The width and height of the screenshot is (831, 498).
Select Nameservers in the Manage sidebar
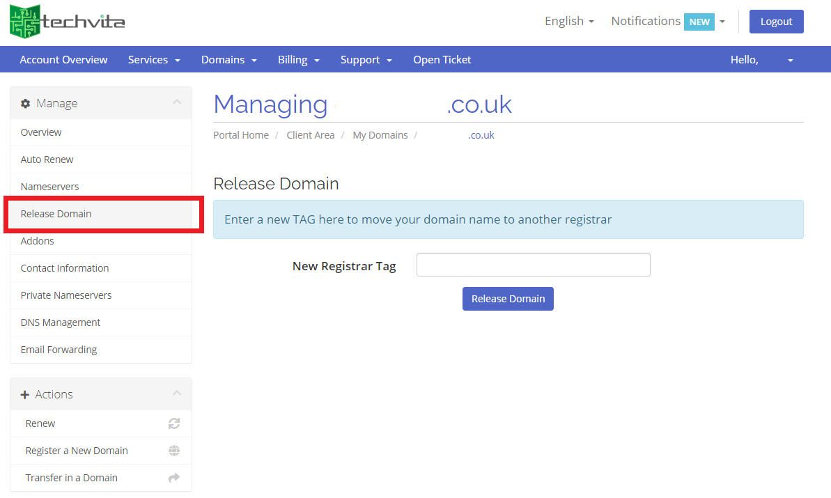(x=49, y=186)
